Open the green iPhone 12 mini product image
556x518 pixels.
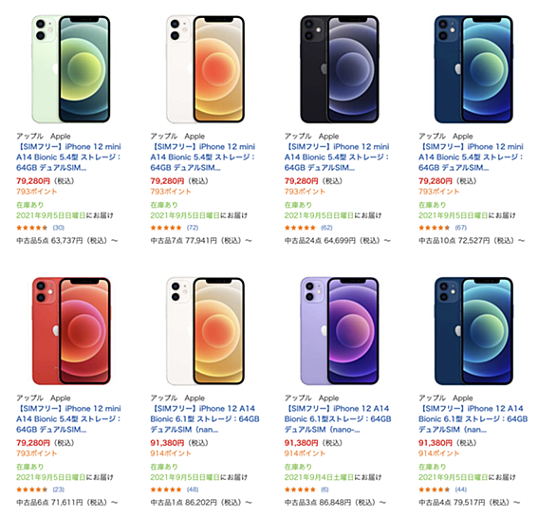coord(71,69)
